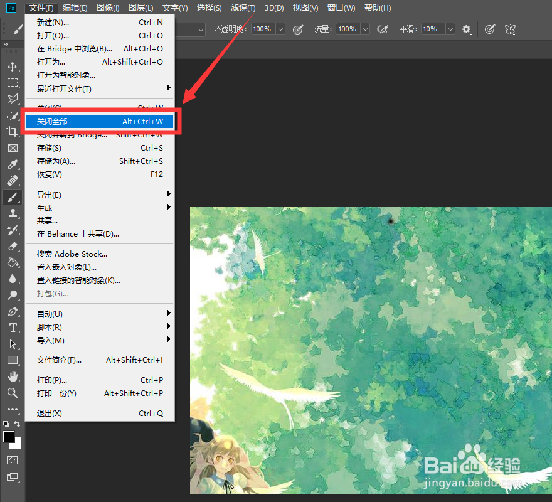Open the Edit (编辑) menu
The height and width of the screenshot is (502, 552).
tap(75, 8)
